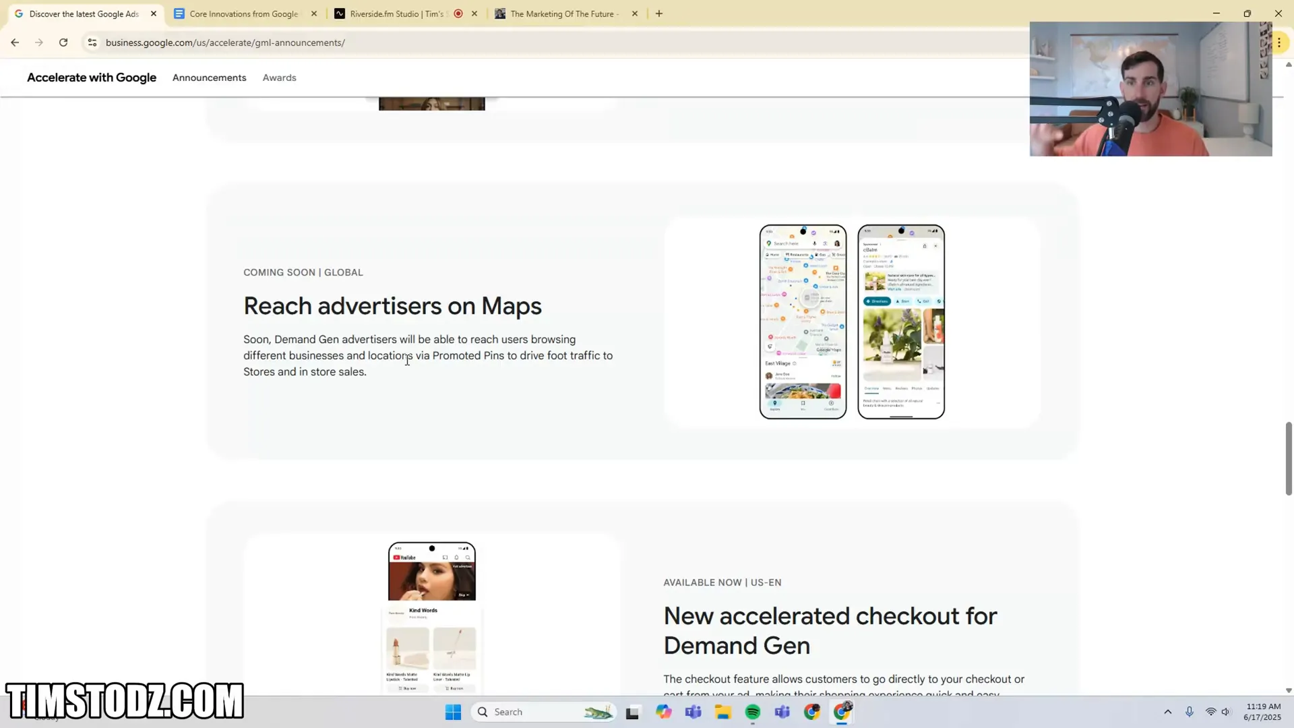This screenshot has width=1294, height=728.
Task: View site information icon in address bar
Action: (92, 42)
